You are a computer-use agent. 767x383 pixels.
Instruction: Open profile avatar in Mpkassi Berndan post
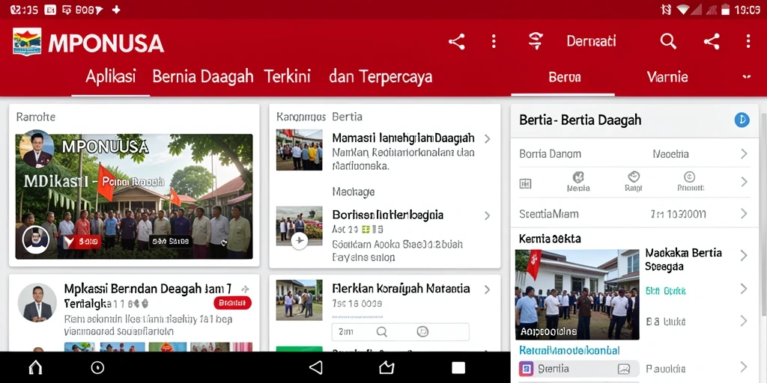pos(37,302)
